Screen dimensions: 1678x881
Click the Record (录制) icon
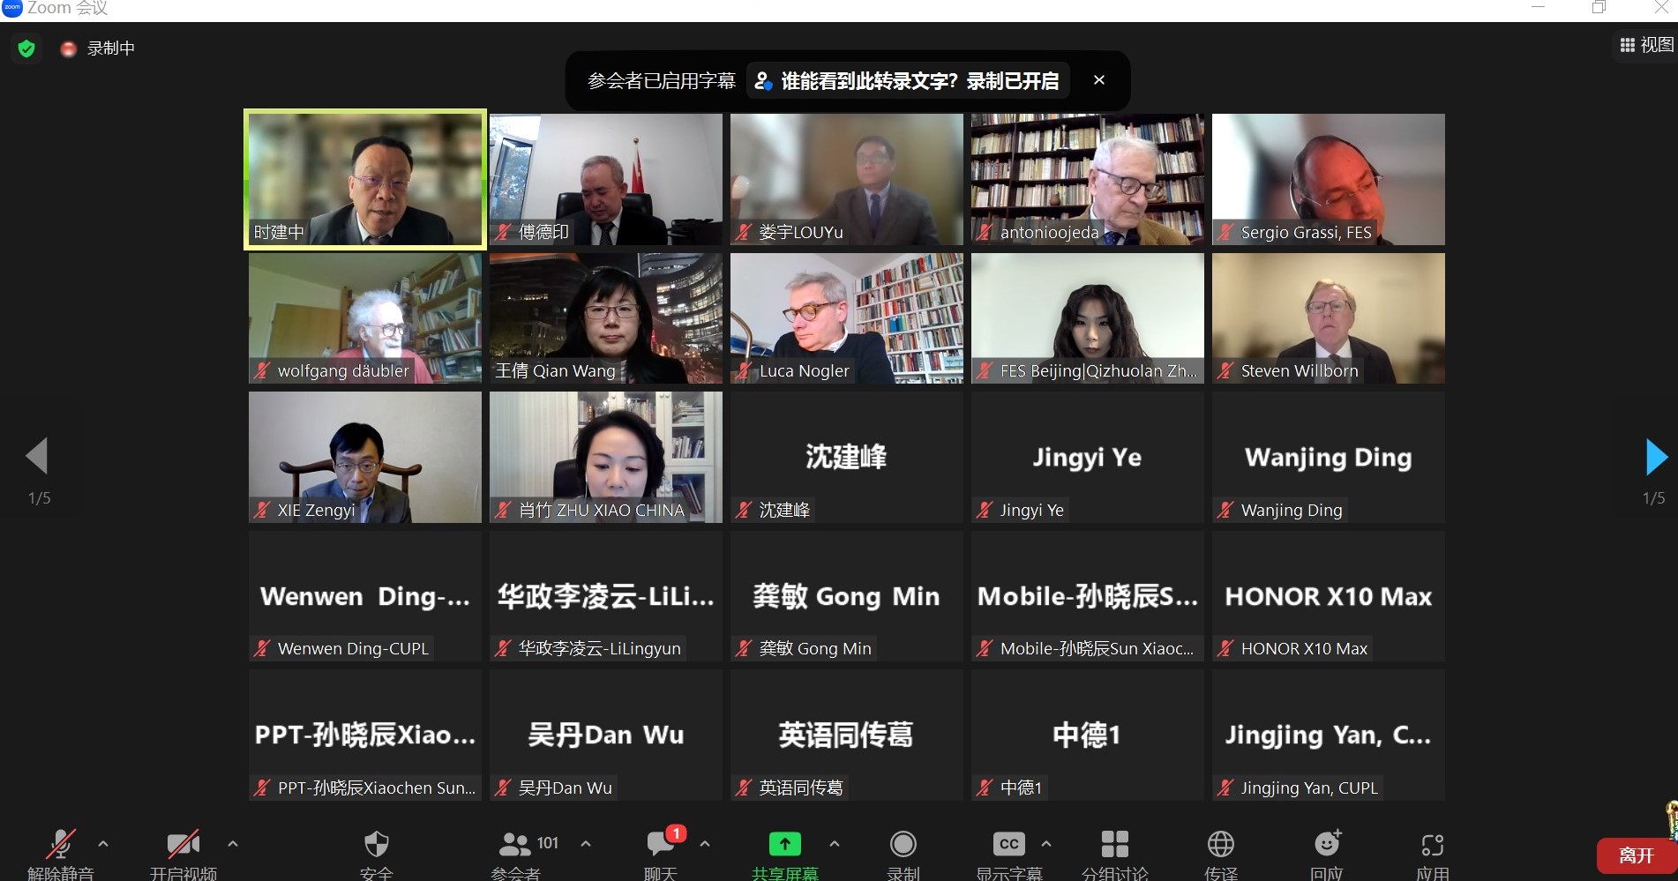(x=903, y=845)
